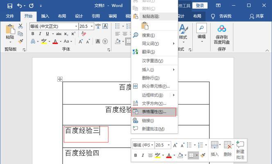Choose Translate (翻译) in context menu
The height and width of the screenshot is (164, 272).
pyautogui.click(x=154, y=52)
